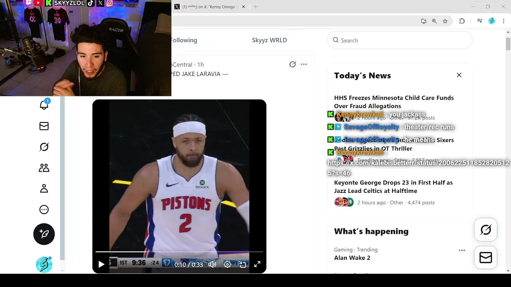Open the More circle icon in sidebar

pyautogui.click(x=44, y=210)
